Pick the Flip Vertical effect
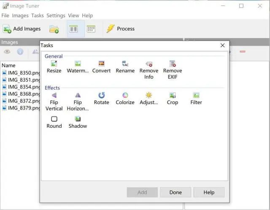The image size is (270, 210). click(x=54, y=102)
